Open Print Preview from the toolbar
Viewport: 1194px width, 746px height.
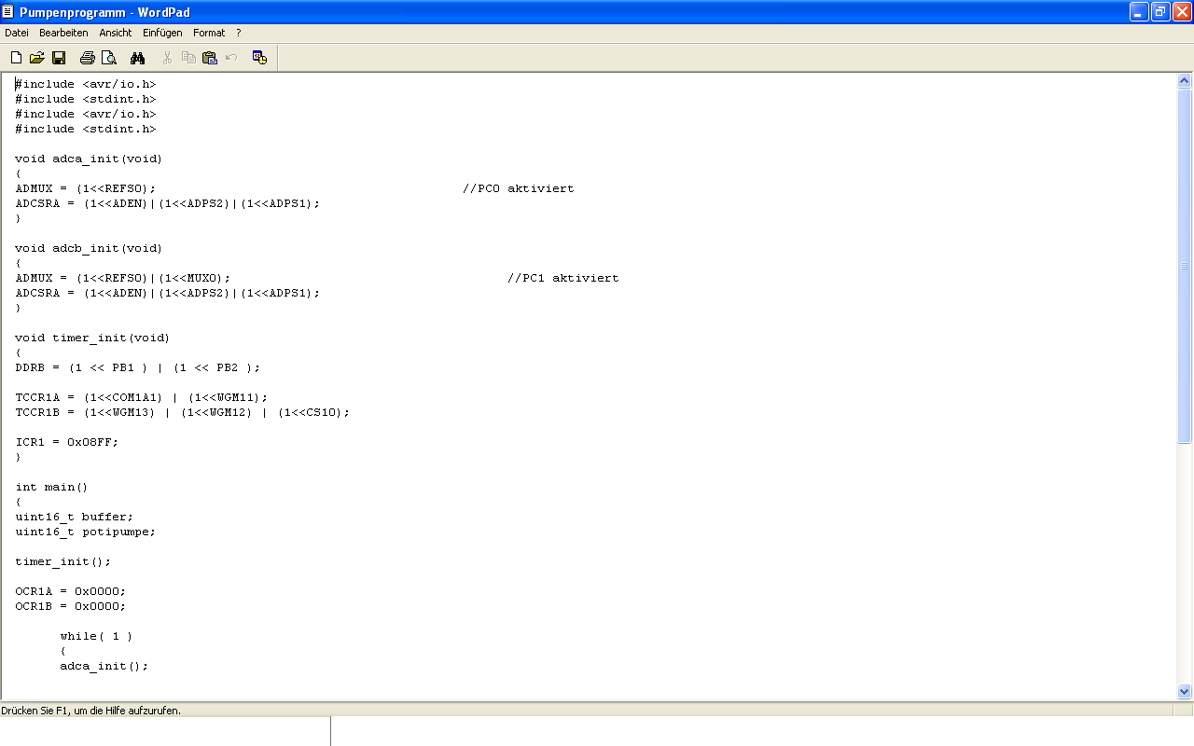pos(109,58)
